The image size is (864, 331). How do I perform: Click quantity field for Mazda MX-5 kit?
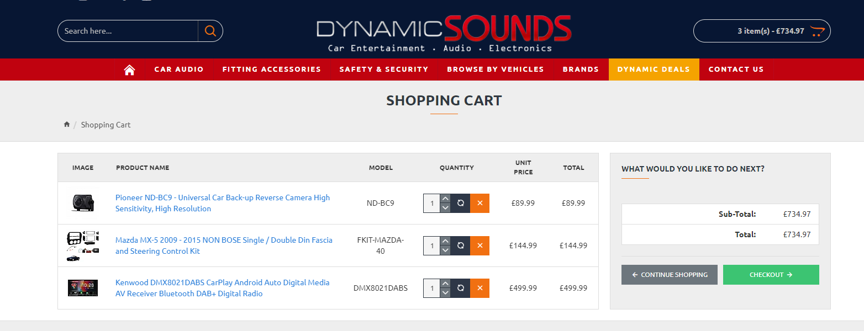[x=431, y=245]
